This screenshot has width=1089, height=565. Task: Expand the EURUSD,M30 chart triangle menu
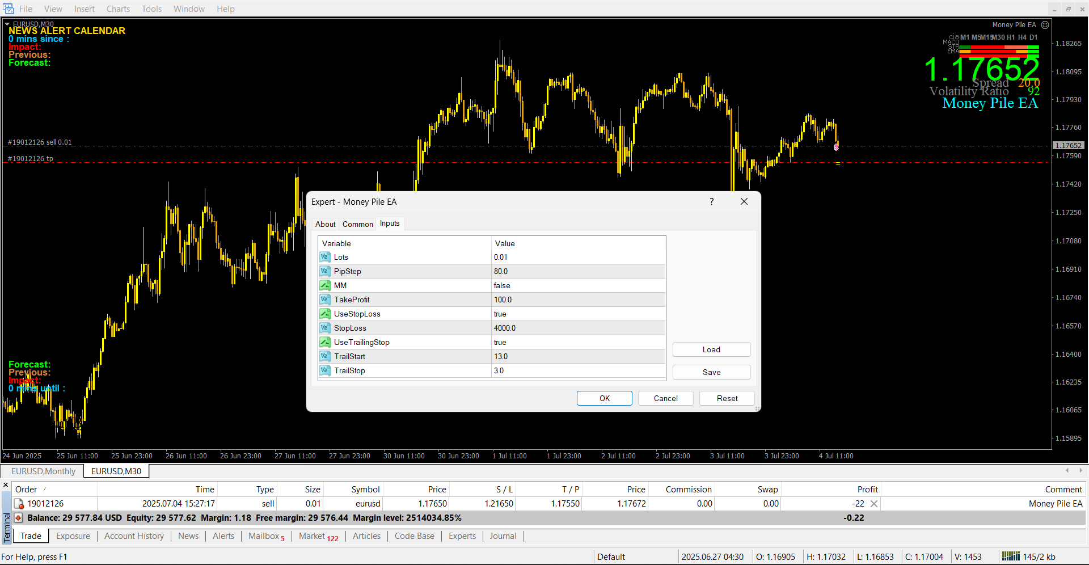click(7, 24)
